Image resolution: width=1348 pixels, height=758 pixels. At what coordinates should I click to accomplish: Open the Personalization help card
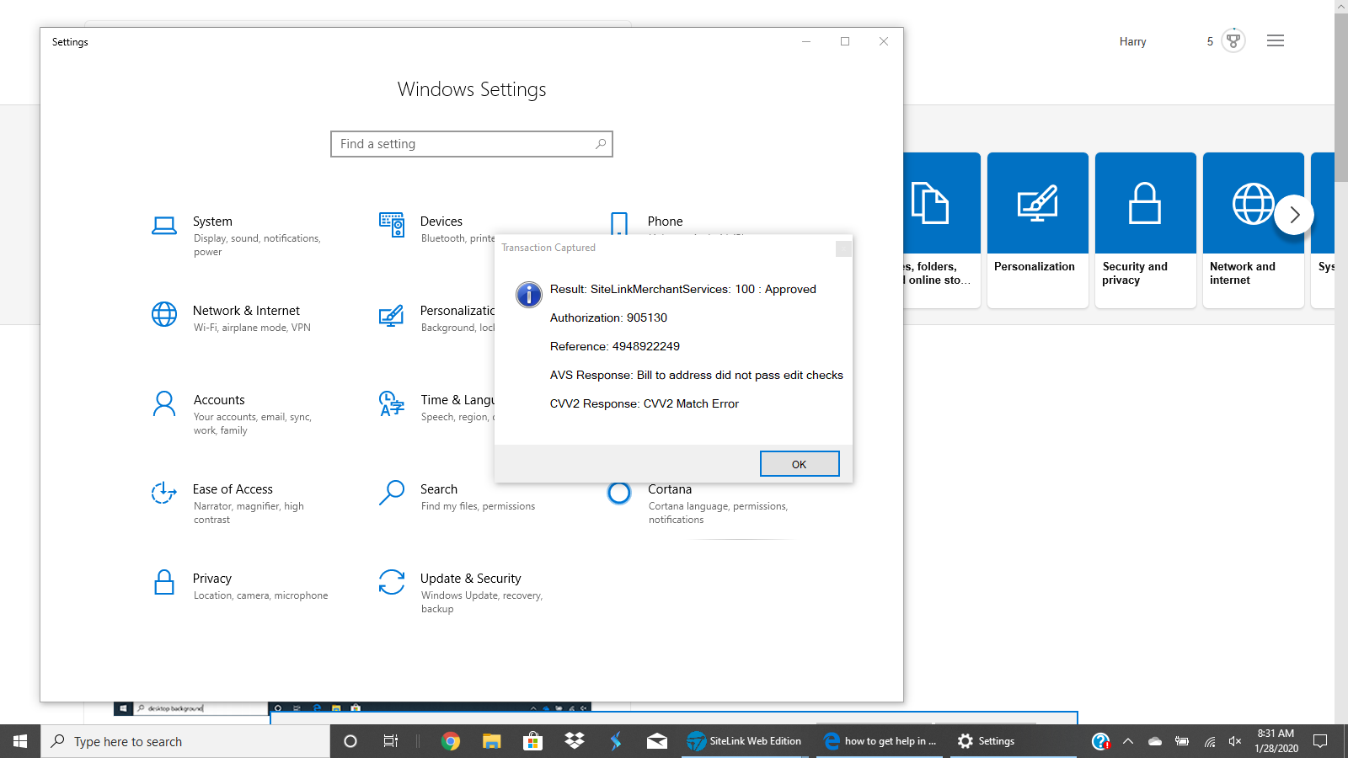[x=1038, y=230]
